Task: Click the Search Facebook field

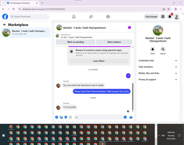Action: pyautogui.click(x=29, y=17)
